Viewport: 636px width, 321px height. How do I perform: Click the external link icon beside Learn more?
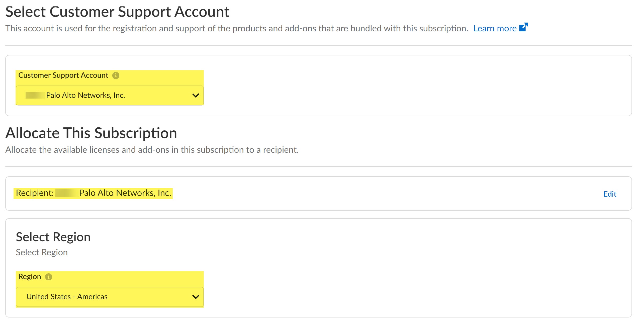pyautogui.click(x=523, y=27)
